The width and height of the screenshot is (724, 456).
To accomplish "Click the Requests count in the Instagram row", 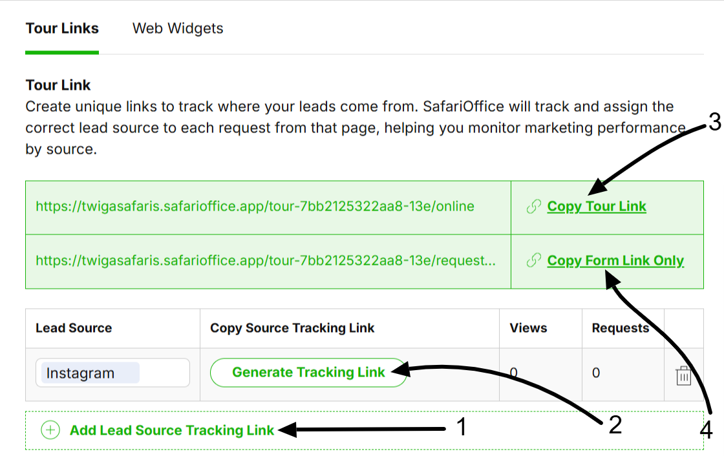I will 596,373.
